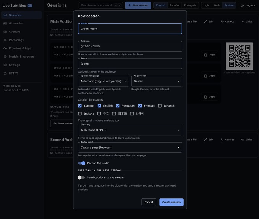The height and width of the screenshot is (219, 259).
Task: Click the Log out button text
Action: (x=251, y=5)
